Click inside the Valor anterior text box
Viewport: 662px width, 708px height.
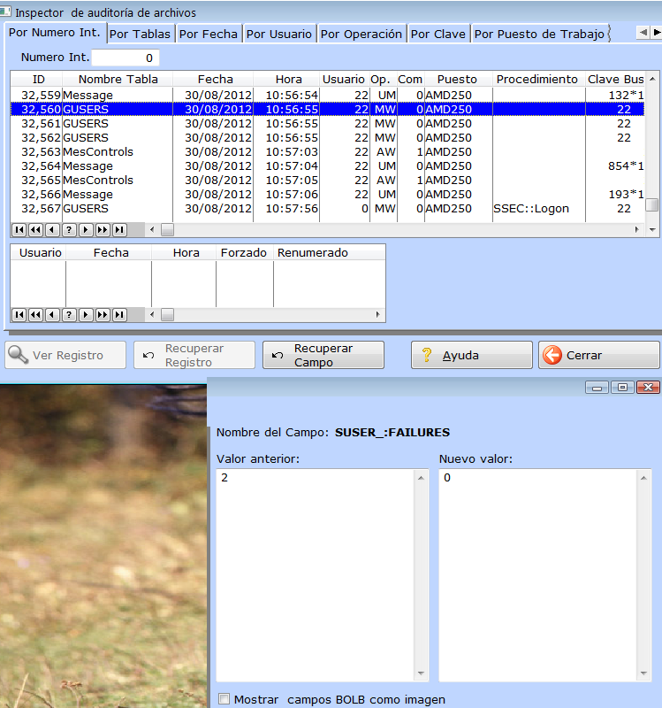[316, 575]
